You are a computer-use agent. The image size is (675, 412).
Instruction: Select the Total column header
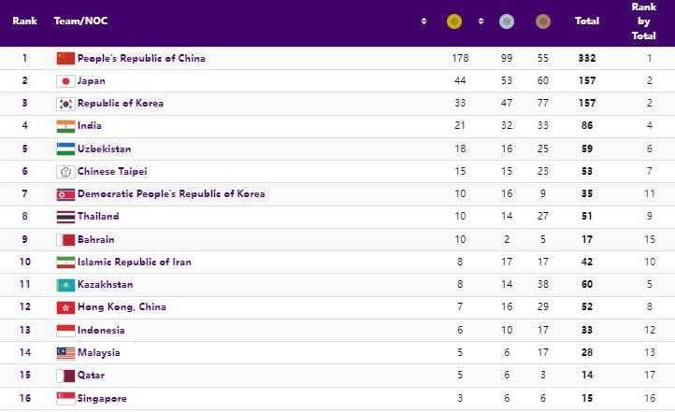(x=587, y=21)
